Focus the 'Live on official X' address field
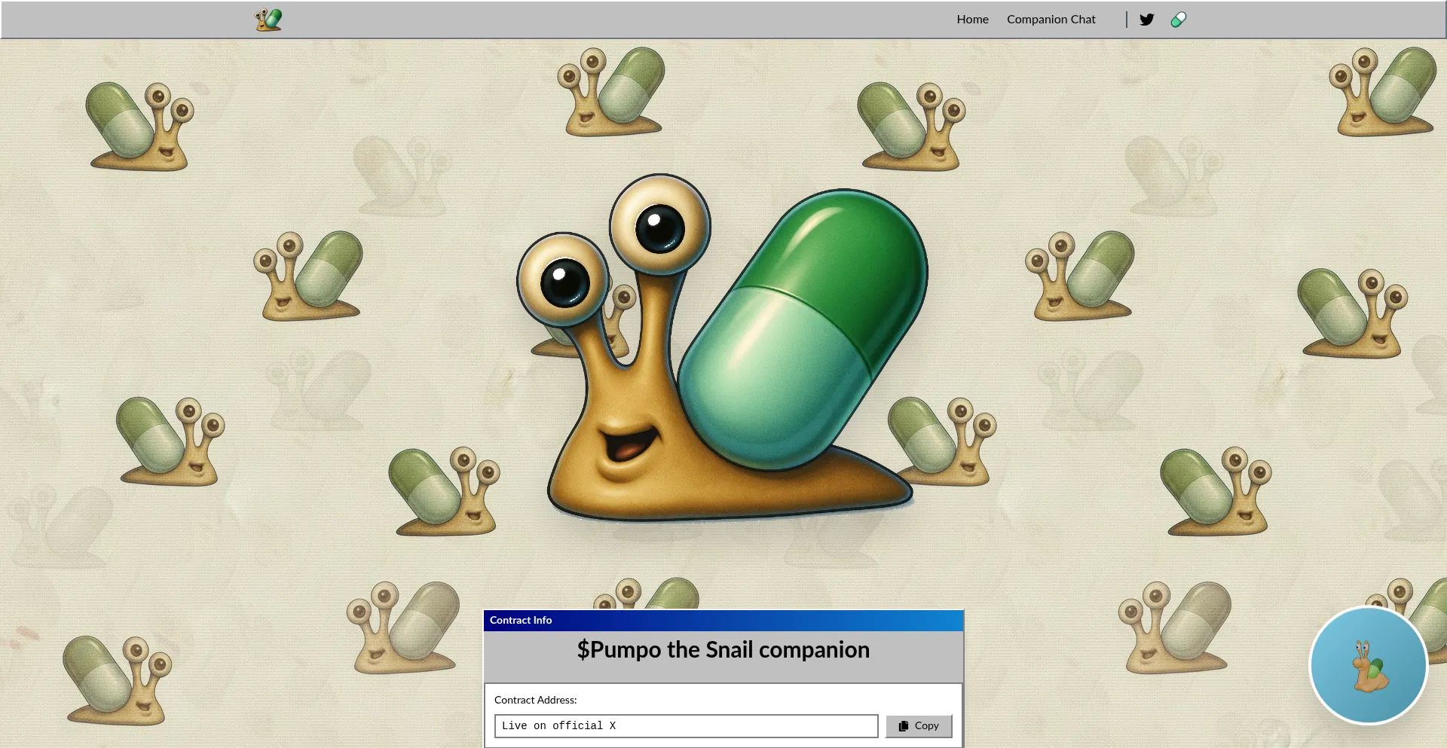The image size is (1447, 748). [x=686, y=726]
